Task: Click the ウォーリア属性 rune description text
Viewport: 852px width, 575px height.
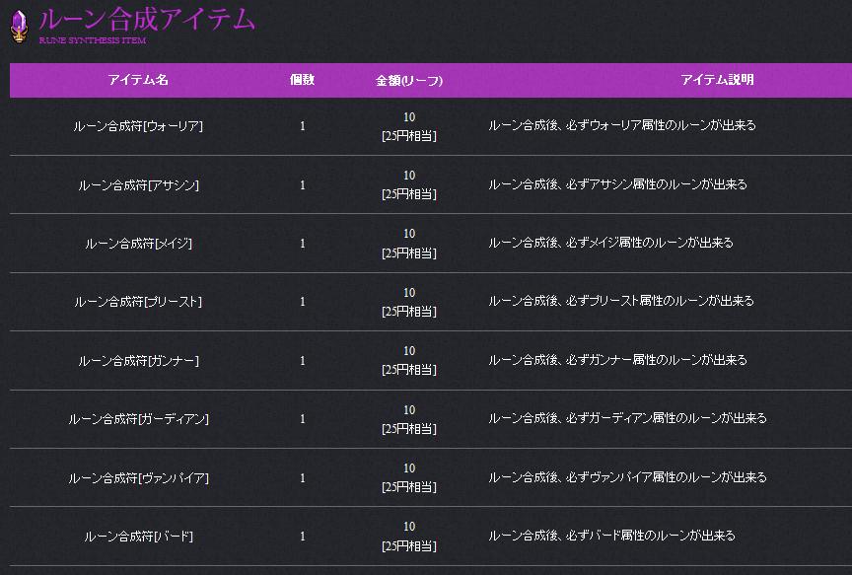Action: (x=622, y=126)
